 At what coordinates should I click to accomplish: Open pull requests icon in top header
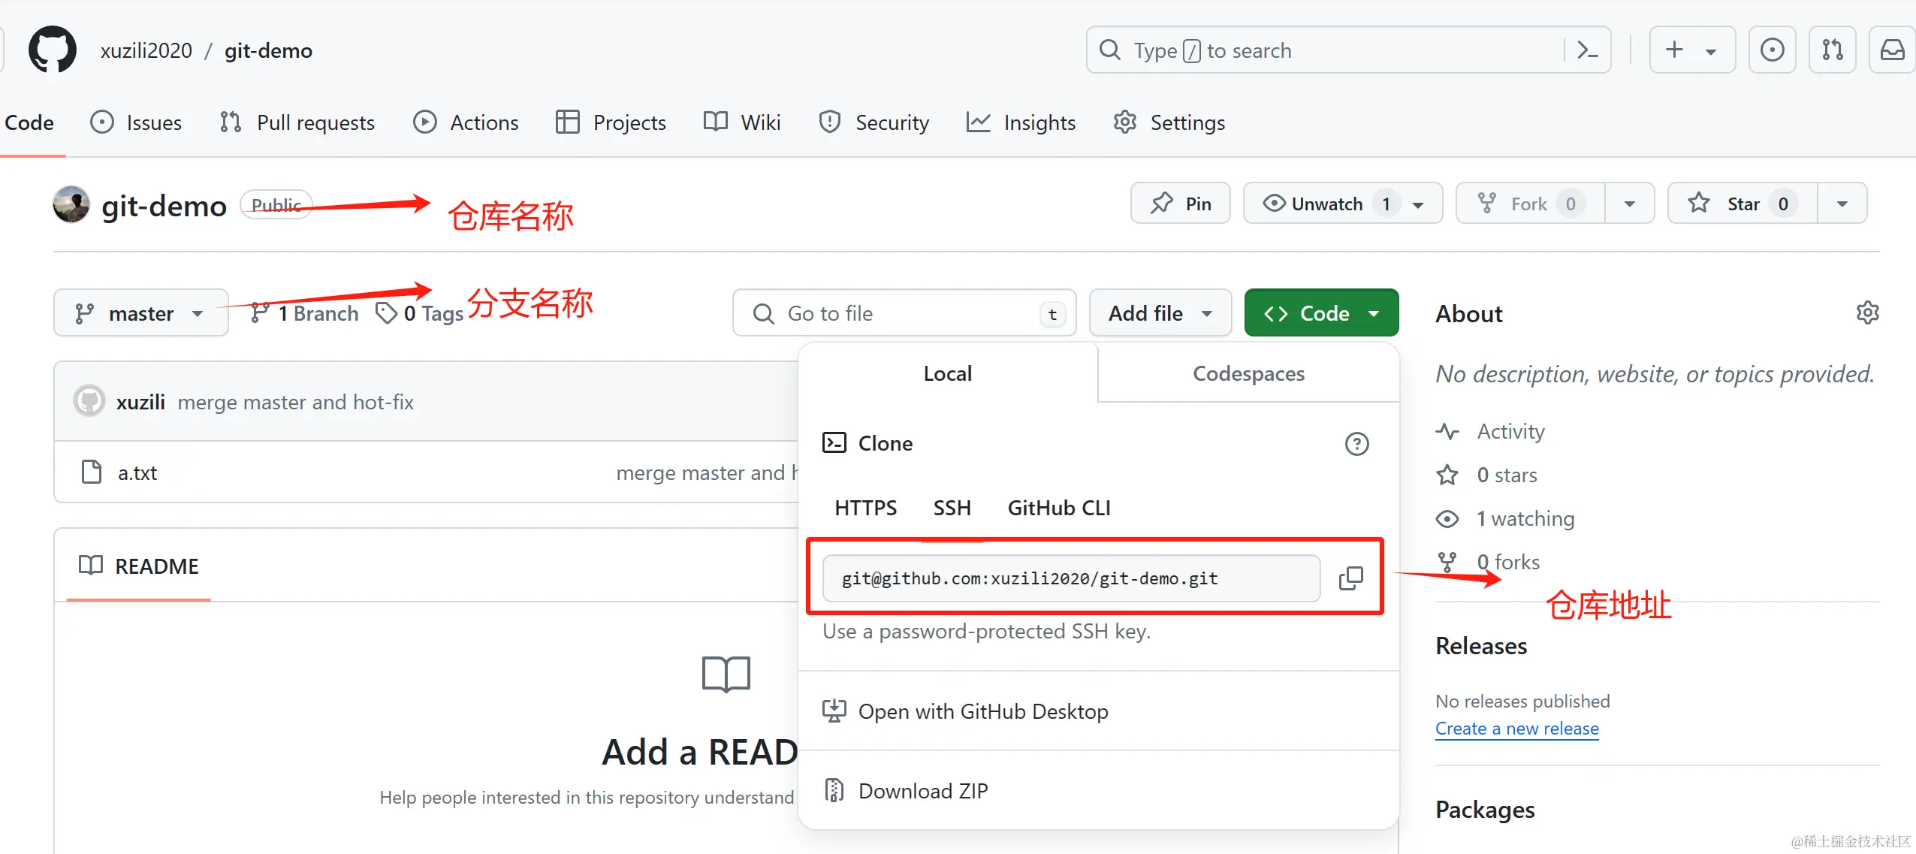click(1832, 50)
